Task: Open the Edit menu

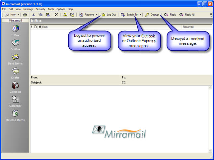Action: (x=11, y=9)
